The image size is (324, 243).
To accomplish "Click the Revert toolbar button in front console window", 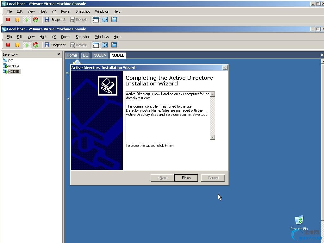I will [x=78, y=45].
